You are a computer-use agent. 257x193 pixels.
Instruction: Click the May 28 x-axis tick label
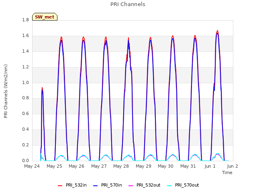coord(121,166)
